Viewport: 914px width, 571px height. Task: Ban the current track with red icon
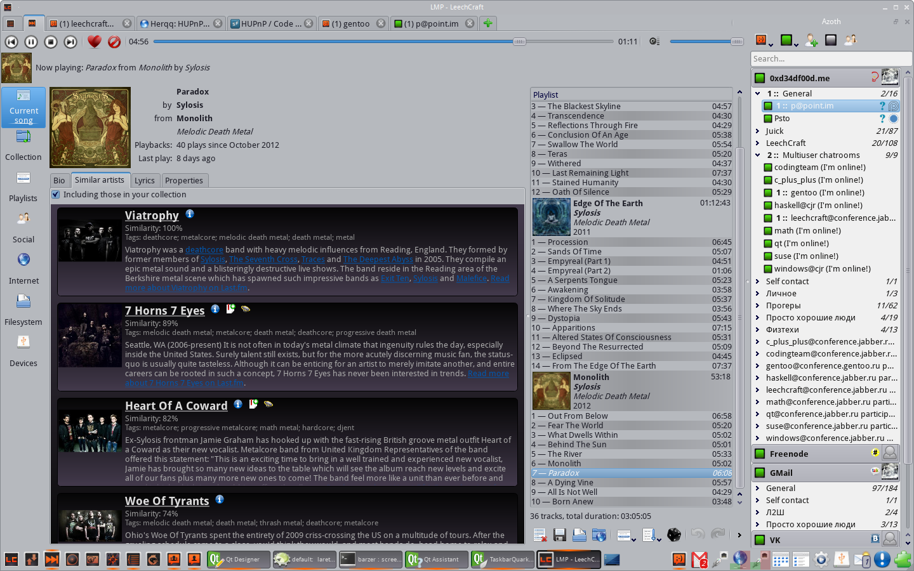click(x=114, y=42)
